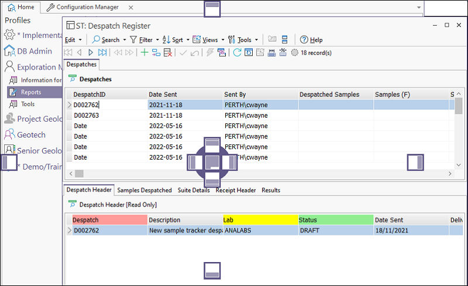Image resolution: width=468 pixels, height=286 pixels.
Task: Click the DB Admin profile icon
Action: [x=9, y=51]
